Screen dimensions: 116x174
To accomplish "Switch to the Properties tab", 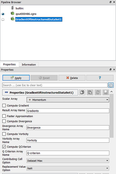I will [x=10, y=64].
